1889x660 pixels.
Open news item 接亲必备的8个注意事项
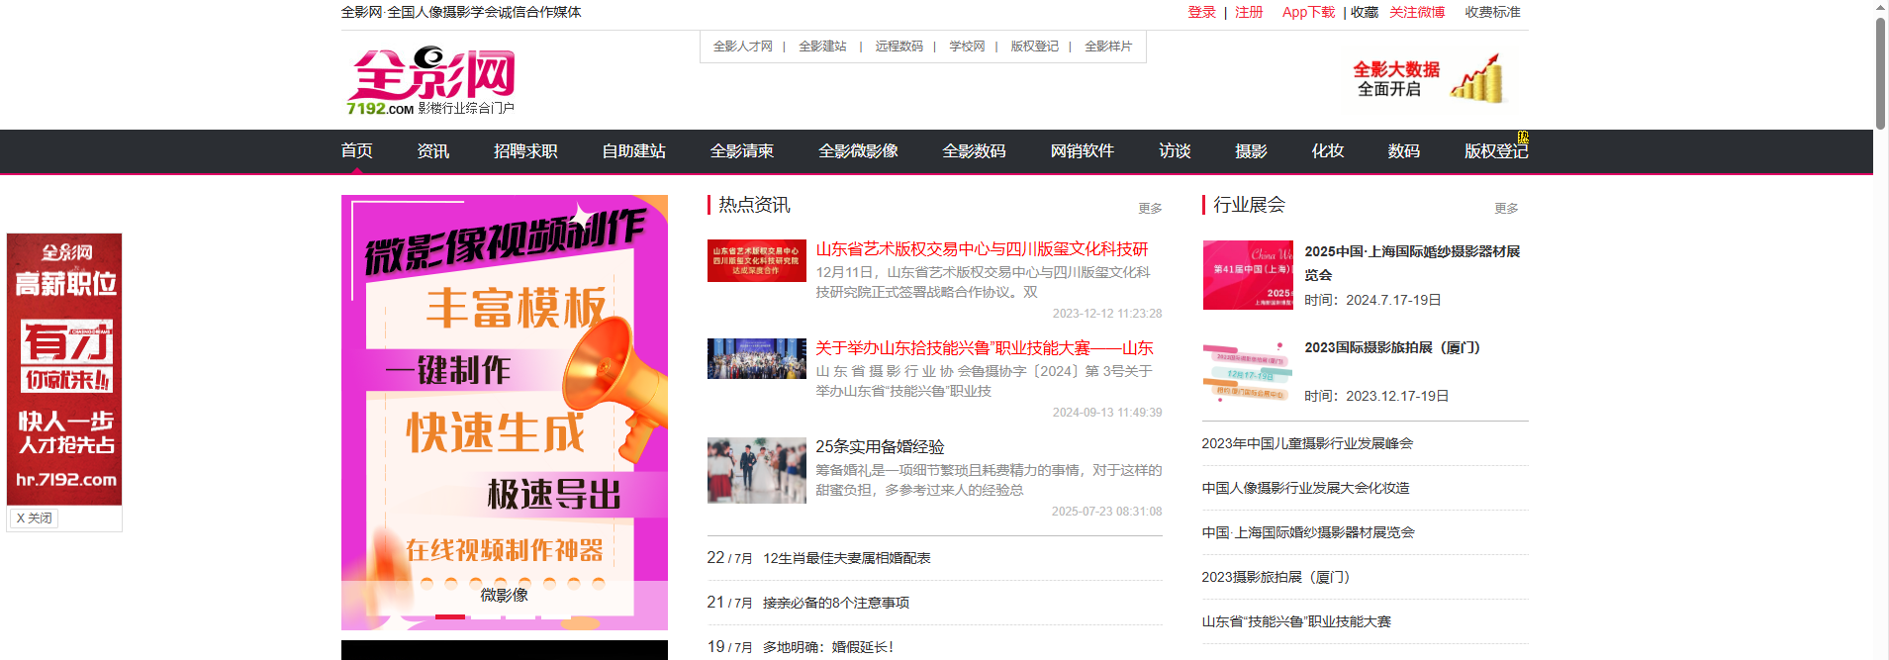(x=836, y=603)
